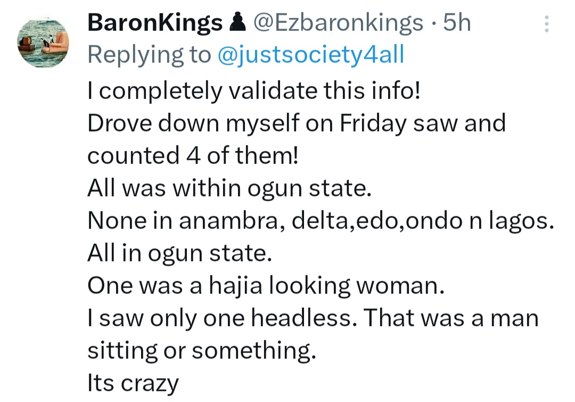Select the line 'All was within ogun state.'
This screenshot has height=402, width=575.
coord(229,188)
